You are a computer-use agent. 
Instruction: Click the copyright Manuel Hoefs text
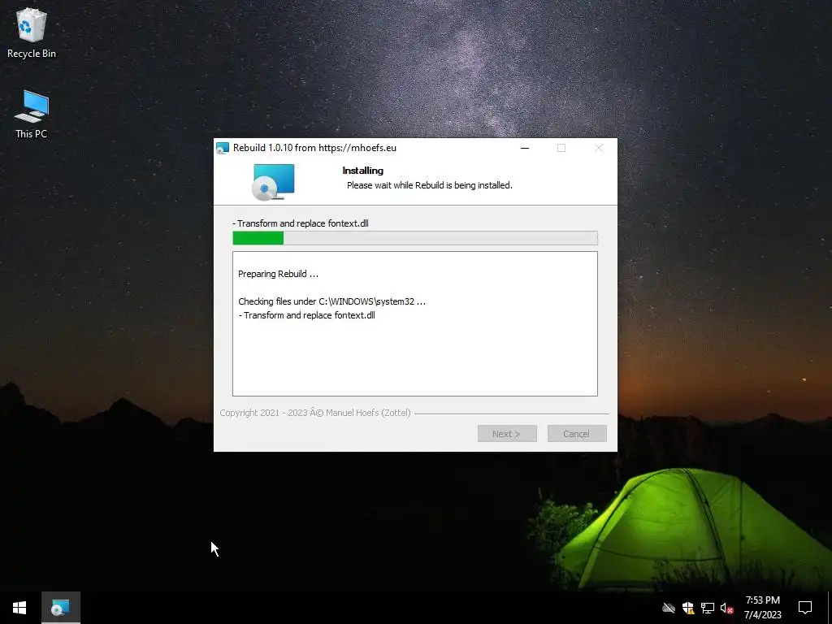coord(315,413)
